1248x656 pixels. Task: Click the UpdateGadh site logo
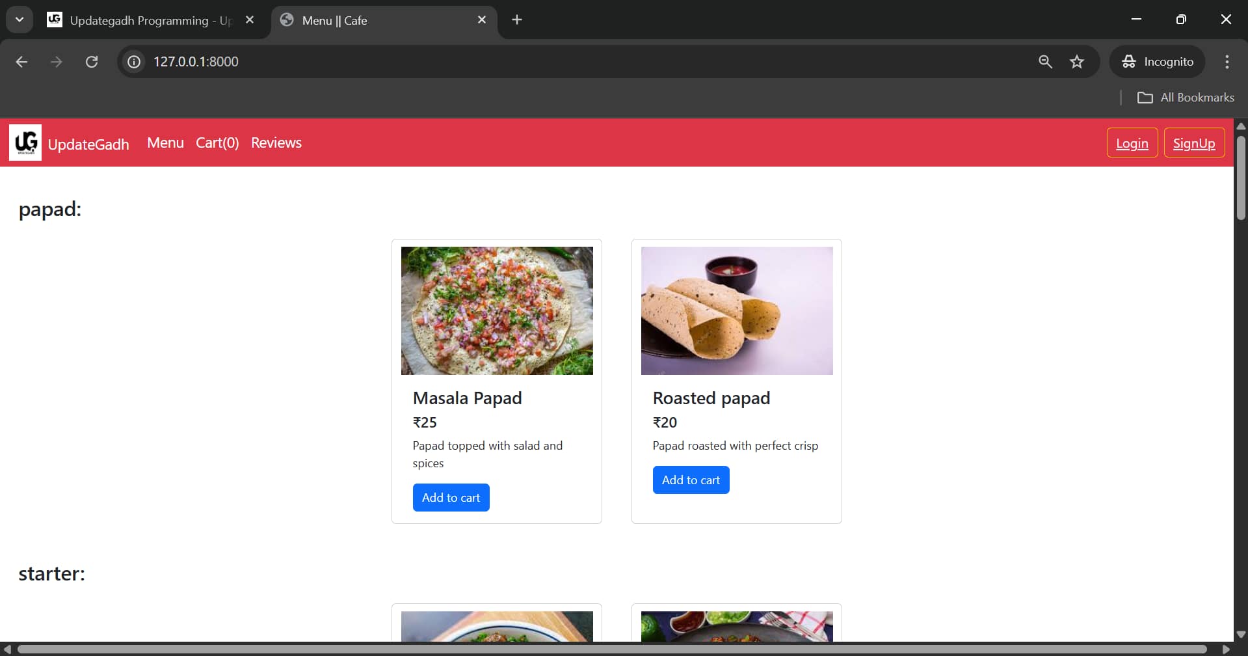click(26, 142)
